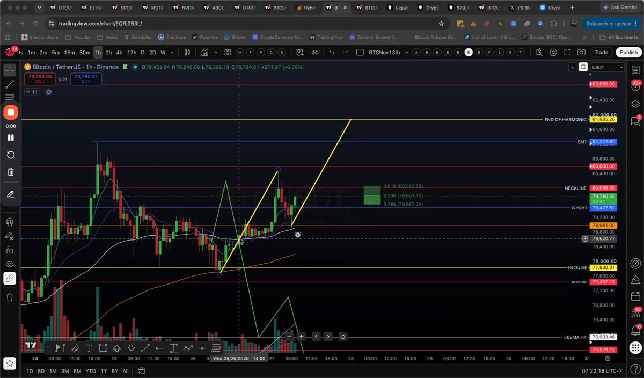Take a chart snapshot with camera icon
The image size is (644, 378).
pyautogui.click(x=581, y=52)
